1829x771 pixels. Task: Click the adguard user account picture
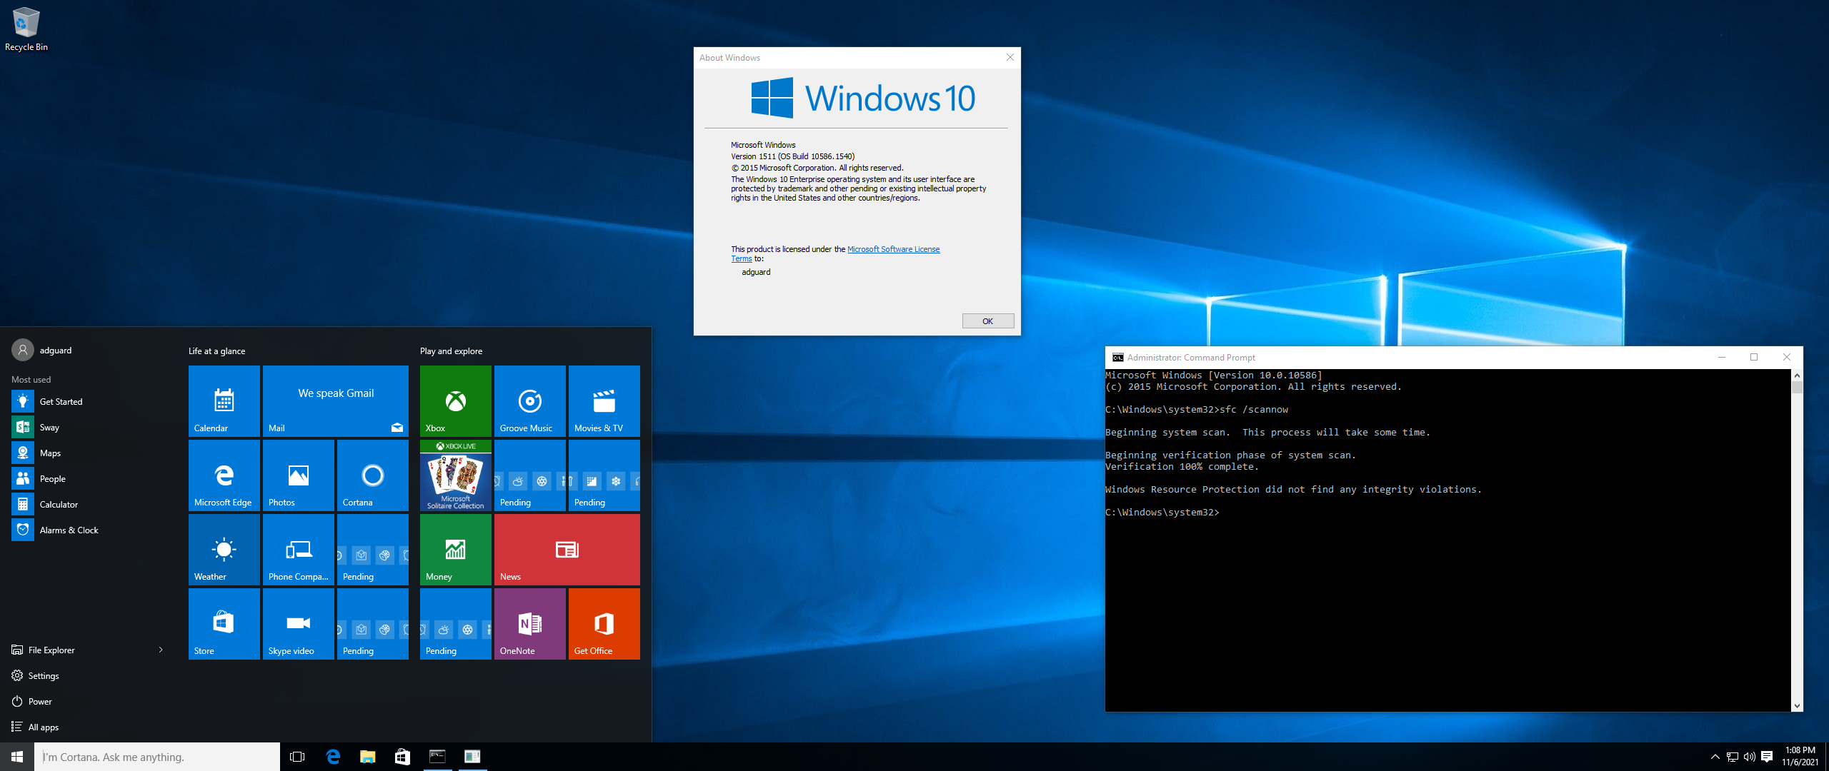pyautogui.click(x=23, y=351)
